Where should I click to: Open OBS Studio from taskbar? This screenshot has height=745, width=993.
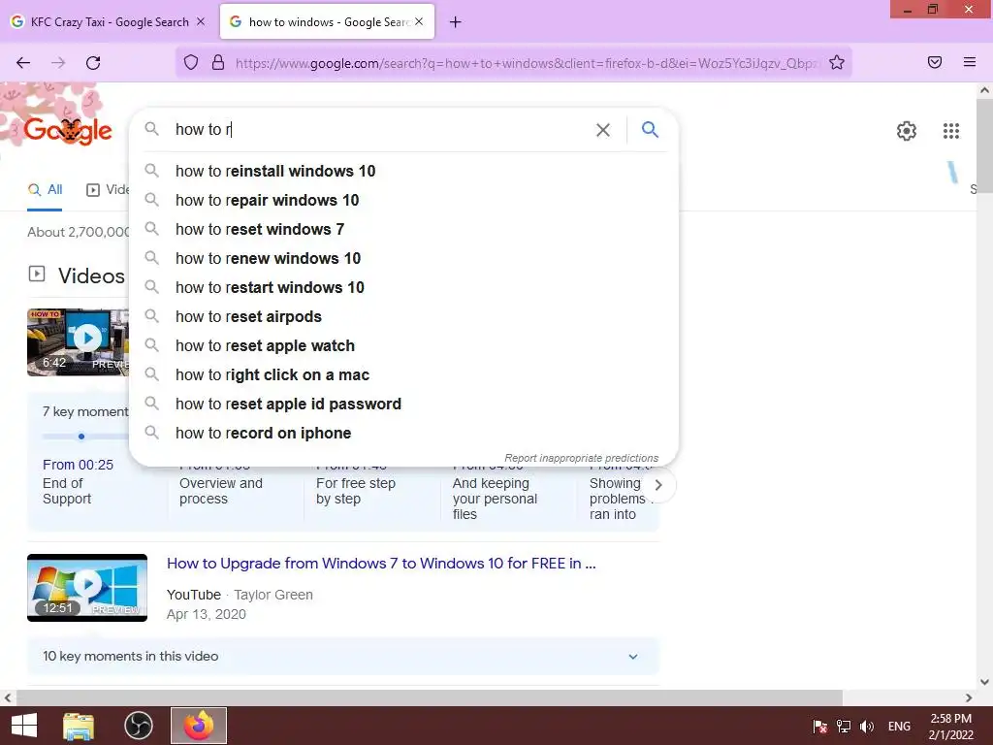click(x=138, y=726)
